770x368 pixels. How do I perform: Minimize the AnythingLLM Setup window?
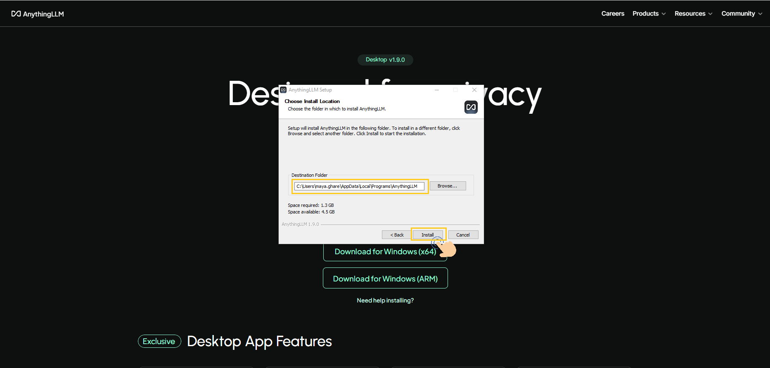(x=437, y=90)
